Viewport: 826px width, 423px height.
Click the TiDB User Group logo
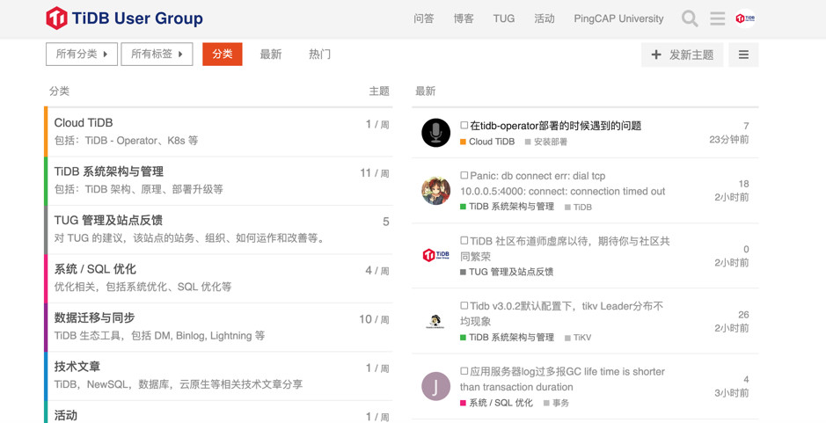124,18
